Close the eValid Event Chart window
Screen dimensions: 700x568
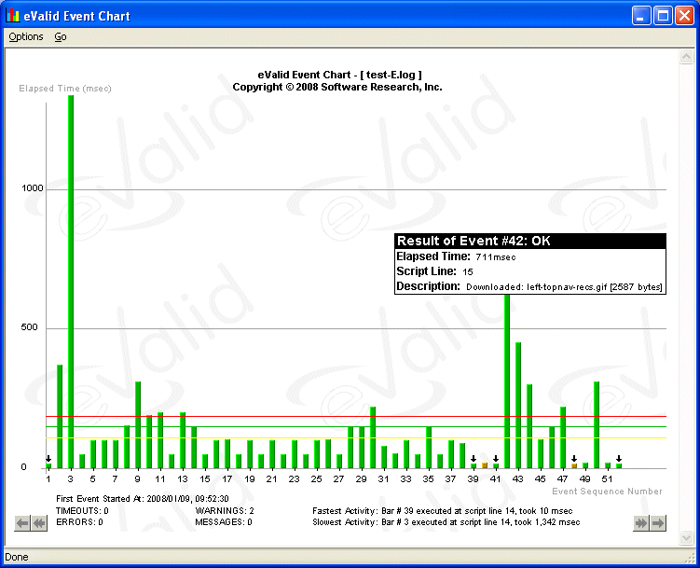[x=684, y=16]
